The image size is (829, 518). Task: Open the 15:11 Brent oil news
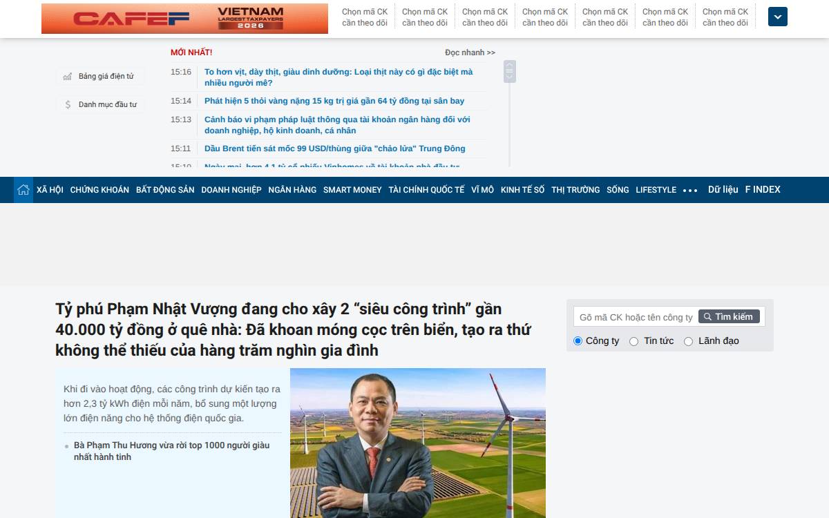tap(335, 148)
